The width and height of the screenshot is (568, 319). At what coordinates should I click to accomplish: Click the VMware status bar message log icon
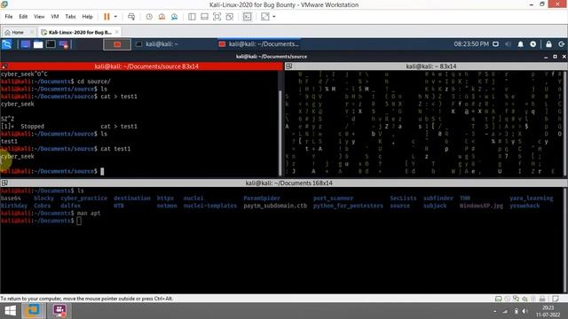555,299
